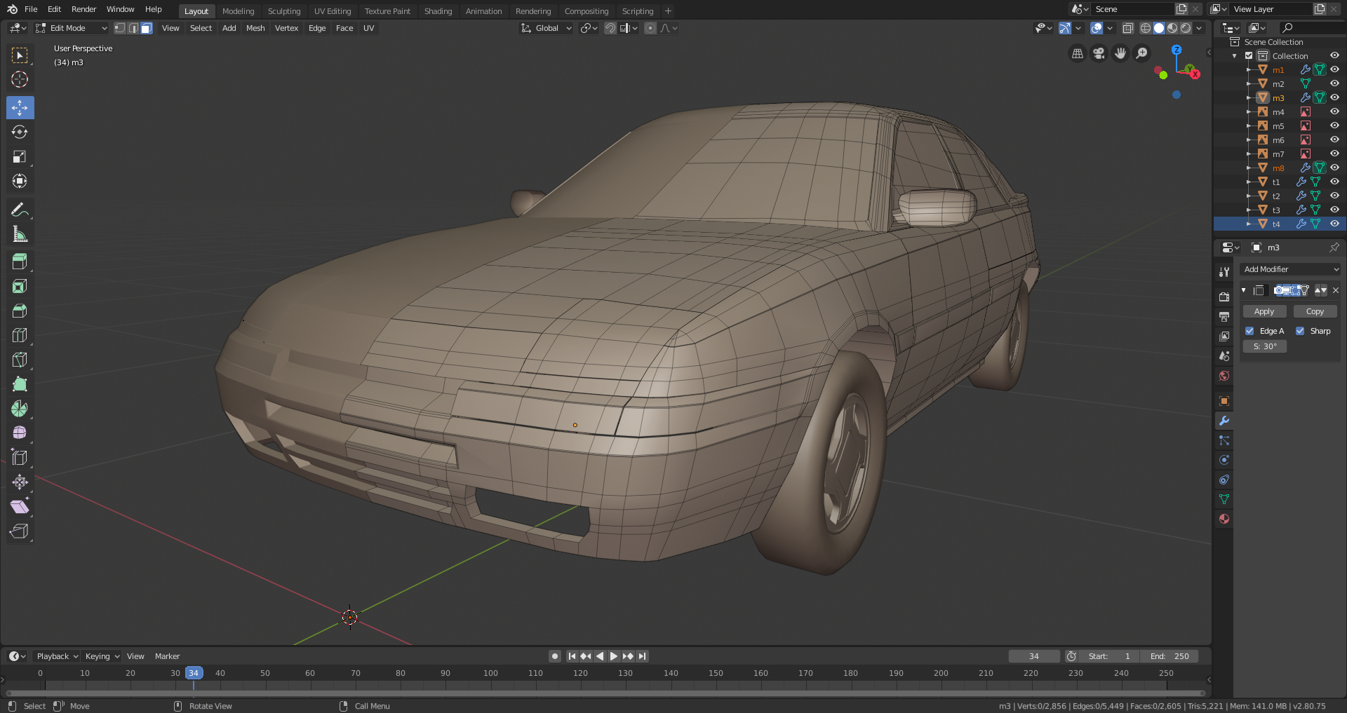Open the Material properties tab
Viewport: 1347px width, 713px height.
[1224, 519]
